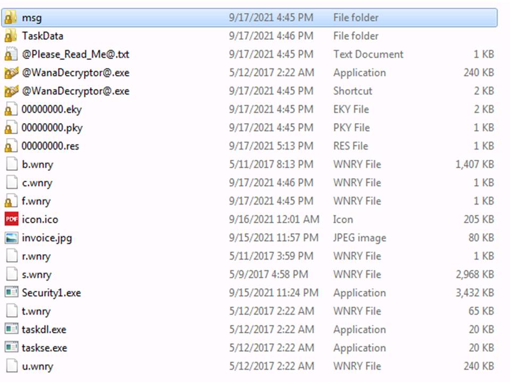This screenshot has height=382, width=510.
Task: Click the locked 00000000.pky file icon
Action: [11, 128]
